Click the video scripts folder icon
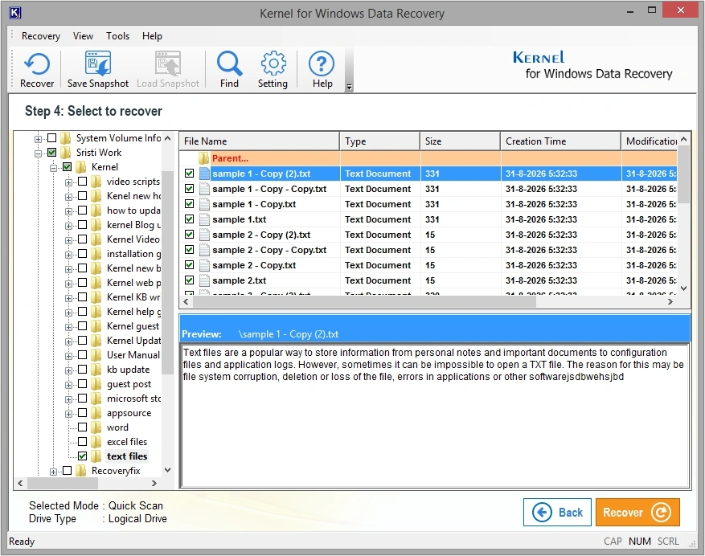This screenshot has width=705, height=556. point(96,182)
